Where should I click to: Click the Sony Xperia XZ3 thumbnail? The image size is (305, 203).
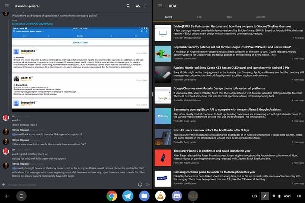pyautogui.click(x=163, y=75)
